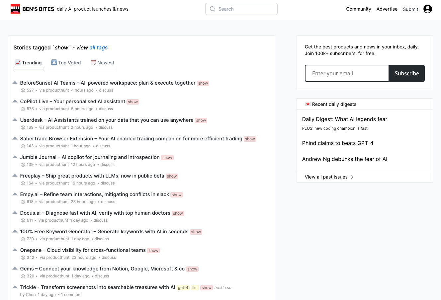Open the Freeplay story title
This screenshot has height=300, width=441.
click(92, 176)
